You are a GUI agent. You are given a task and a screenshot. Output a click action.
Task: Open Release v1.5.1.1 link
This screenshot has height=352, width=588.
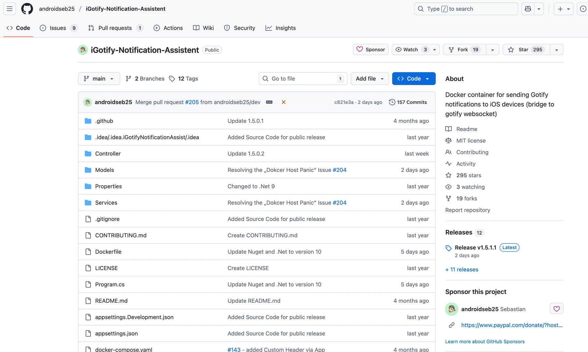click(475, 248)
